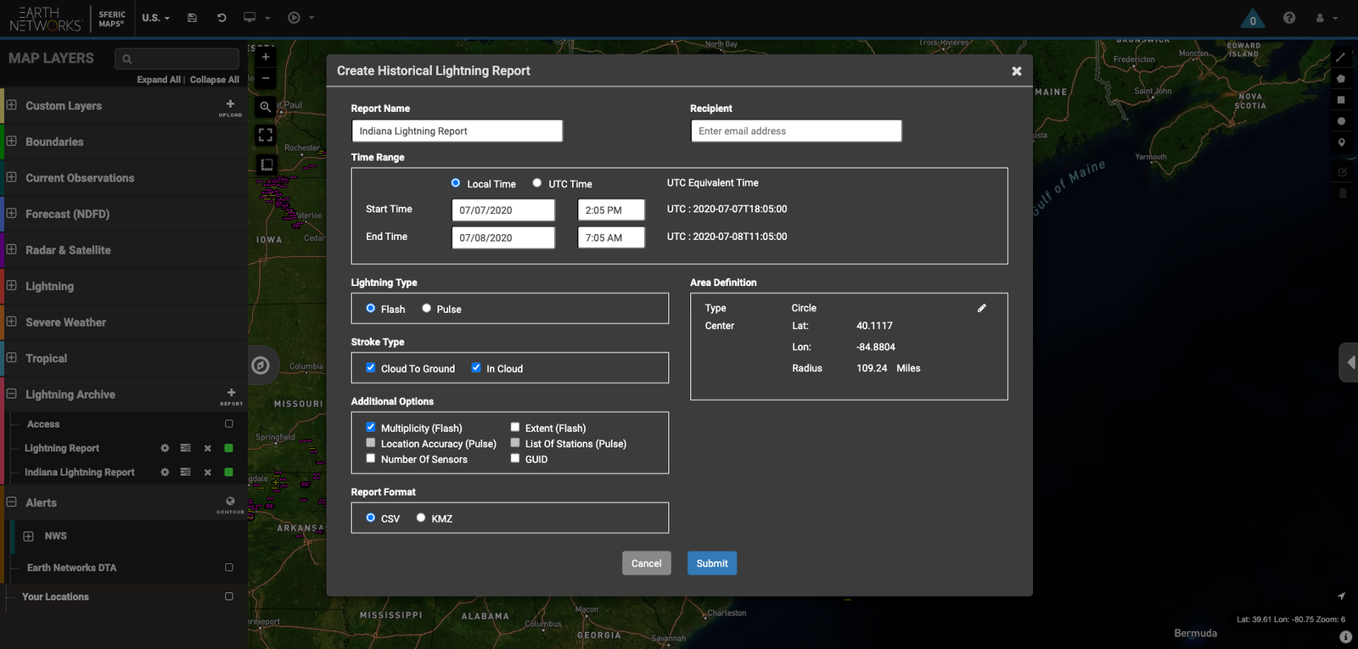This screenshot has height=649, width=1358.
Task: Open settings gear for Indiana Lightning Report
Action: tap(165, 473)
